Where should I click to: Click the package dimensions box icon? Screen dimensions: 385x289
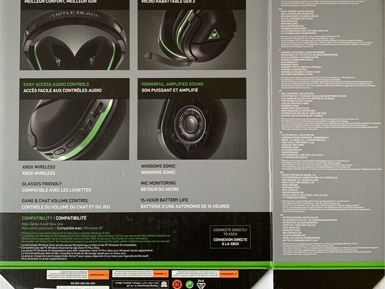(163, 285)
